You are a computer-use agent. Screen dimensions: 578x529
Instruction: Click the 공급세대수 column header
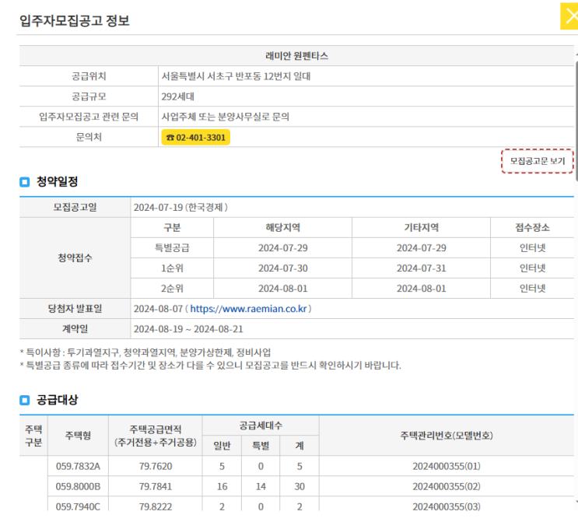point(261,426)
